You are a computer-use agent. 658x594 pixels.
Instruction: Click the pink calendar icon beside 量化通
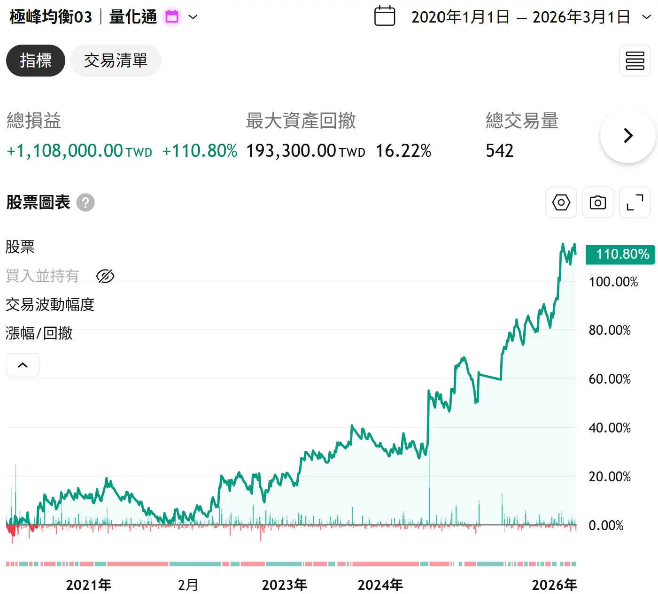[x=172, y=17]
